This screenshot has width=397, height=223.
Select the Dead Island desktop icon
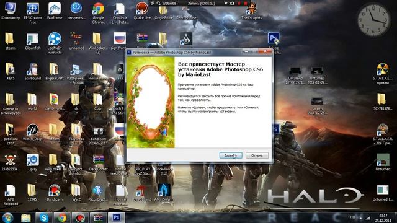click(x=142, y=193)
